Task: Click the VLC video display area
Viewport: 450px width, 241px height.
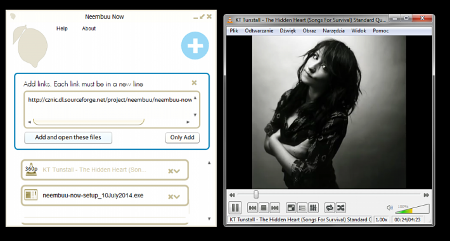Action: tap(329, 112)
